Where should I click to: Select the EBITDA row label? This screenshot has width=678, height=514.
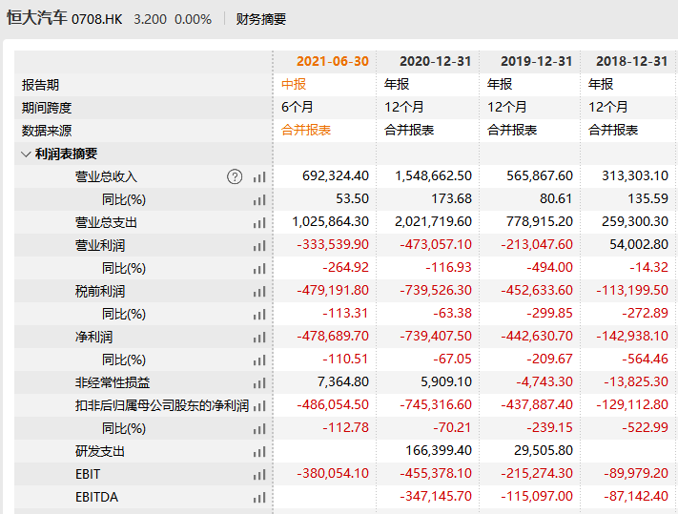coord(96,497)
